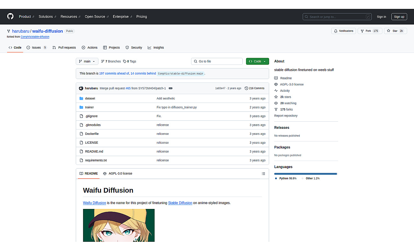
Task: Click Report repository
Action: point(286,116)
